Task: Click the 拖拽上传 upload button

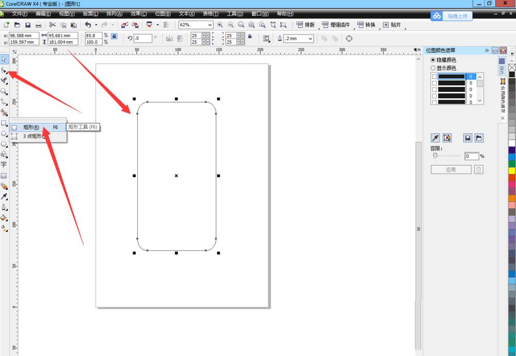Action: pos(451,16)
